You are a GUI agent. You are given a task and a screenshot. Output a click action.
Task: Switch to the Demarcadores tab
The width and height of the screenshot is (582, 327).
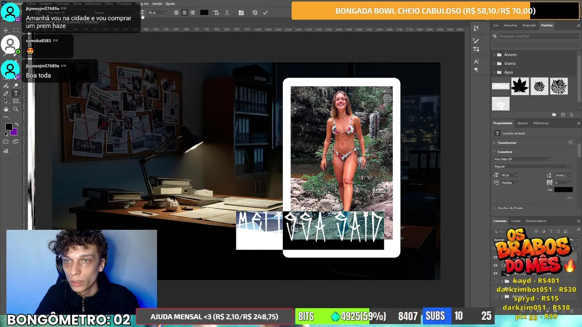pyautogui.click(x=536, y=221)
